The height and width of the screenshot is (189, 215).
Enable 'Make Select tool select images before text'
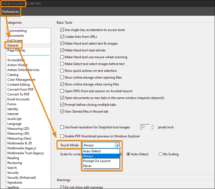pyautogui.click(x=62, y=64)
